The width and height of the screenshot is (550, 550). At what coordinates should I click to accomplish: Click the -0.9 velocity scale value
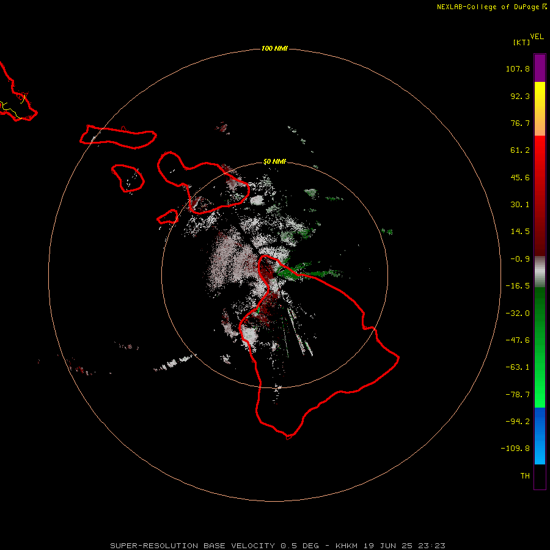[520, 259]
